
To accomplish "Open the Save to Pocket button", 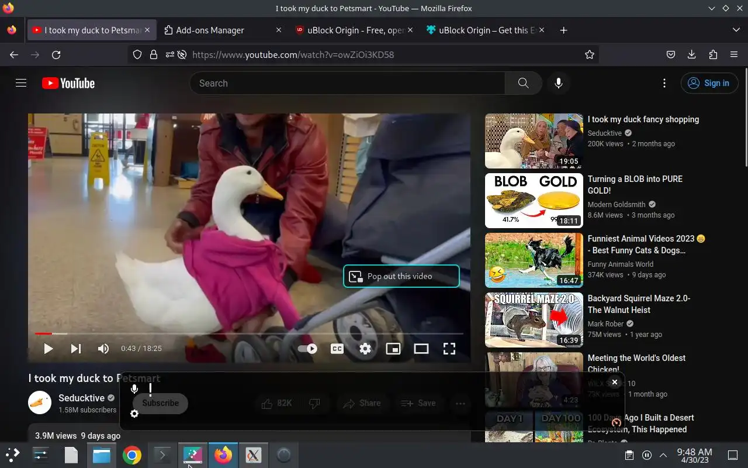I will [671, 54].
